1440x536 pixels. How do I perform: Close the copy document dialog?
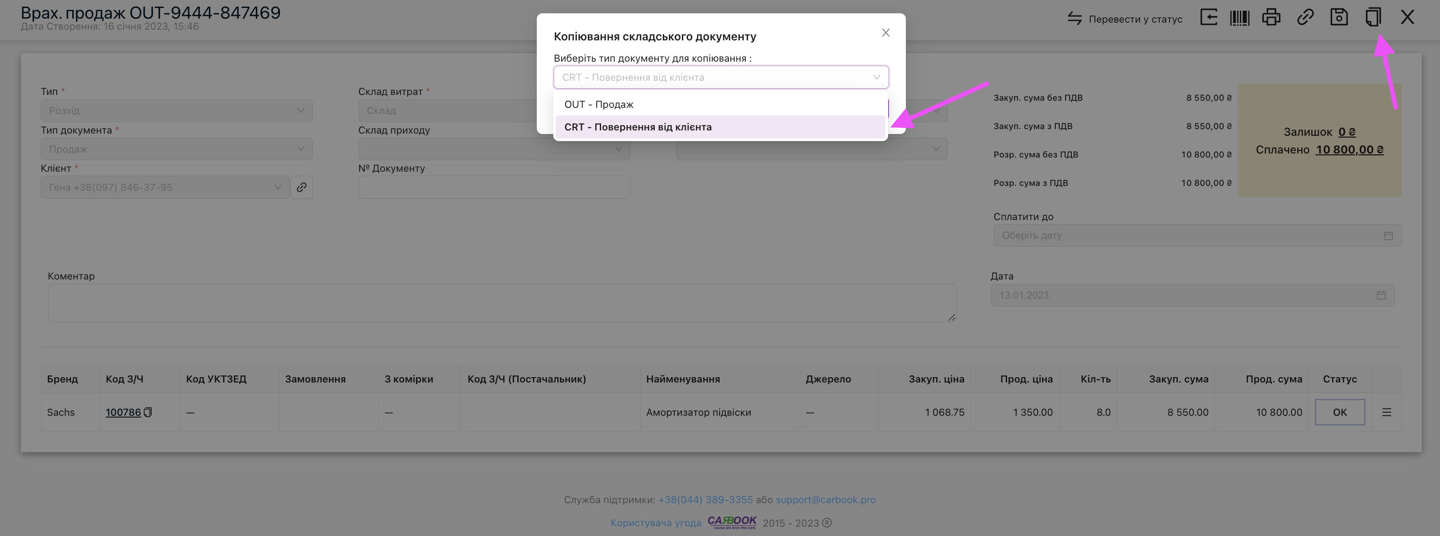pyautogui.click(x=885, y=33)
